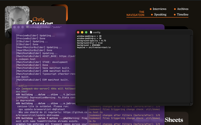Click 'STAGE: development' line in terminal
Image resolution: width=201 pixels, height=125 pixels.
(42, 62)
